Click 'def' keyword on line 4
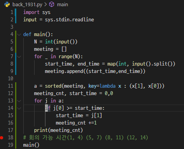This screenshot has width=184, height=149. click(x=27, y=35)
